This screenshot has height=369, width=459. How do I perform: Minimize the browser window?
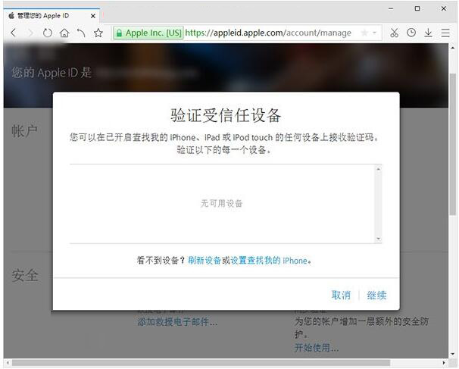click(x=391, y=8)
